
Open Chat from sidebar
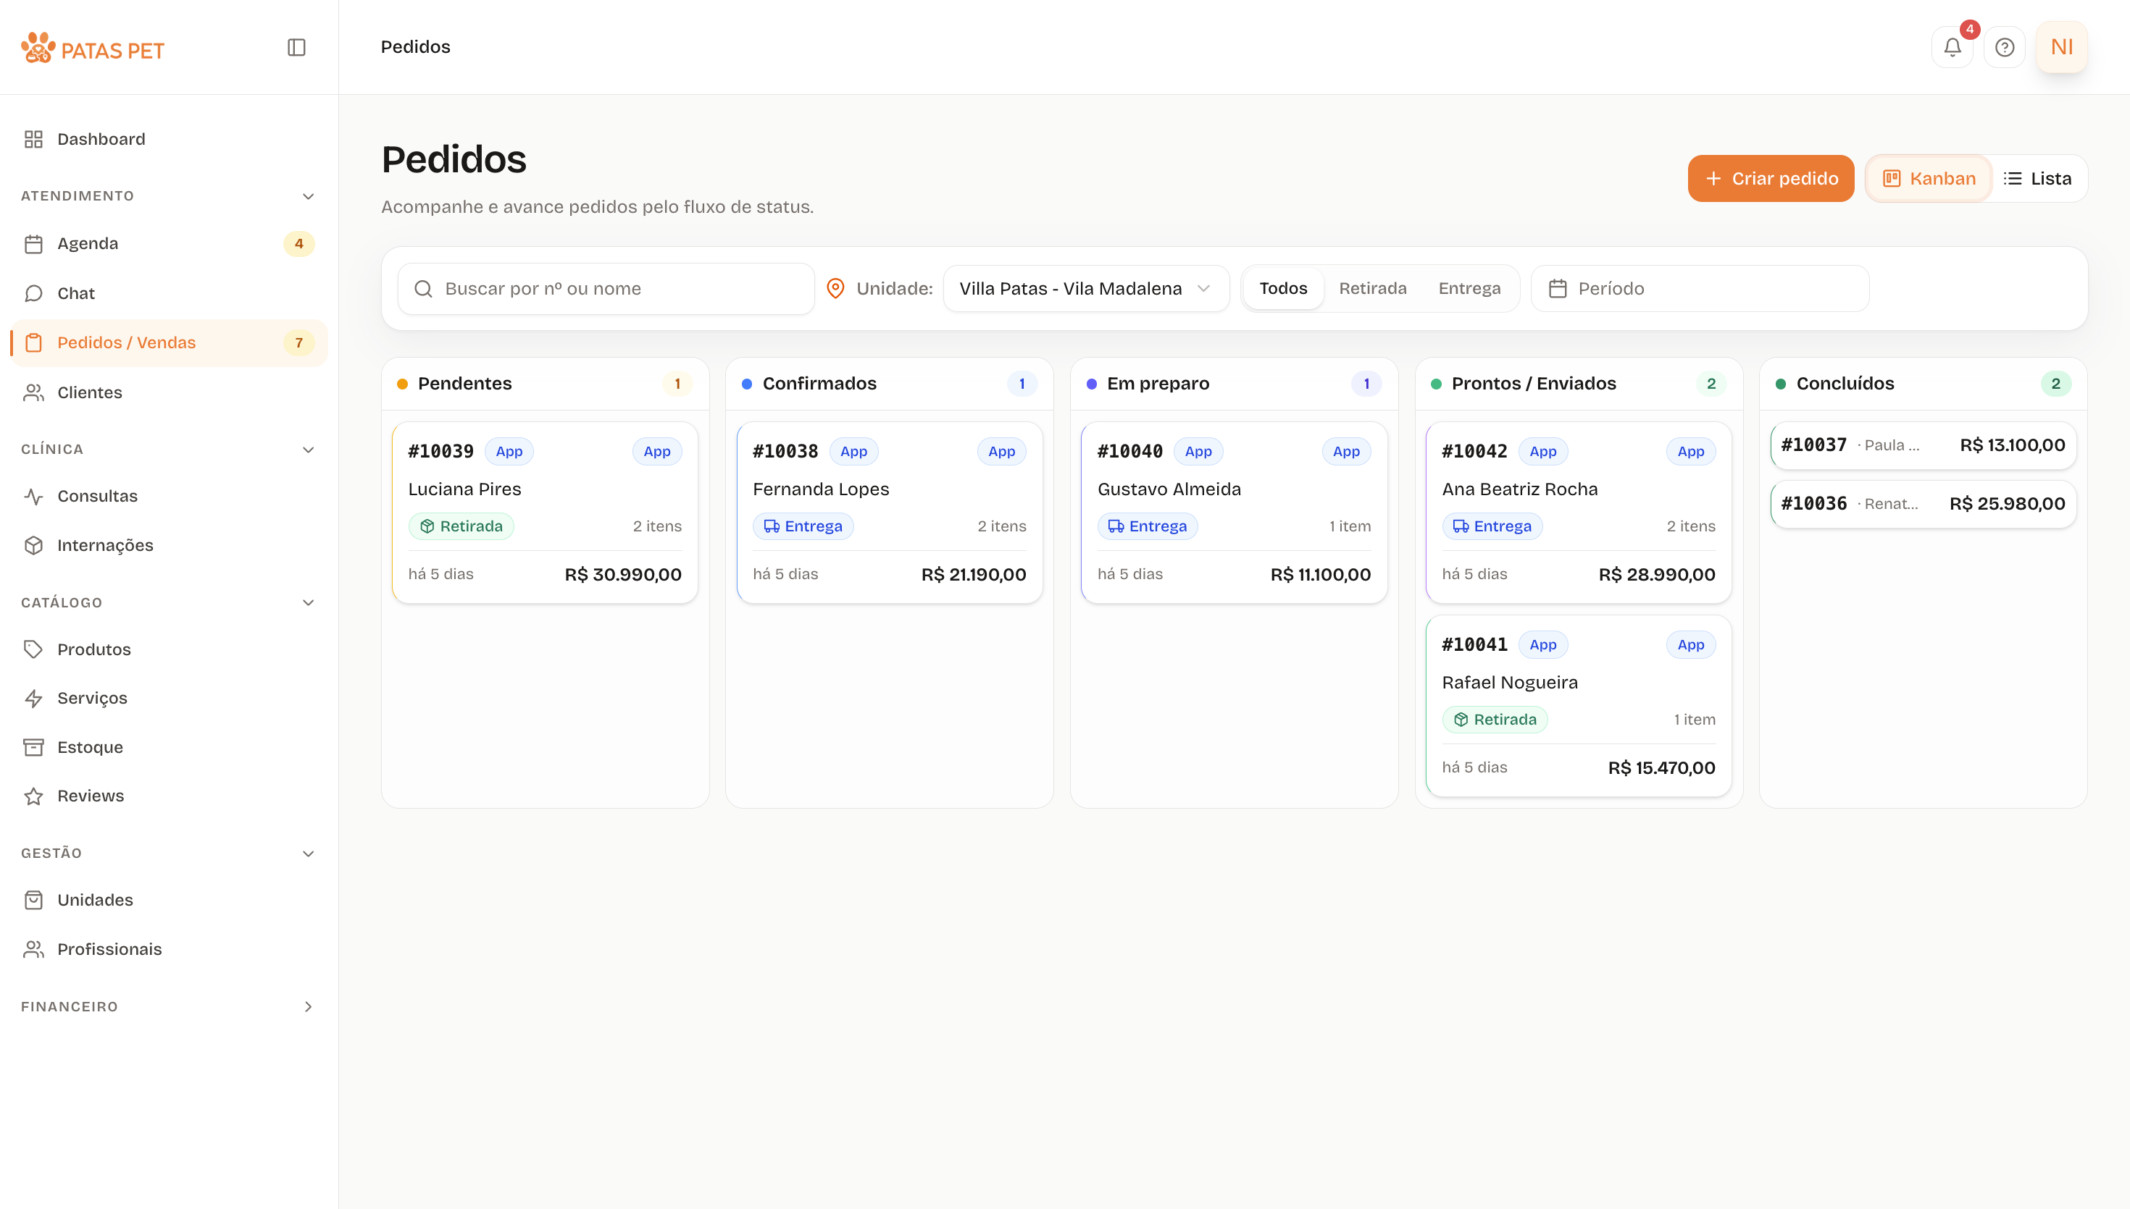tap(169, 294)
